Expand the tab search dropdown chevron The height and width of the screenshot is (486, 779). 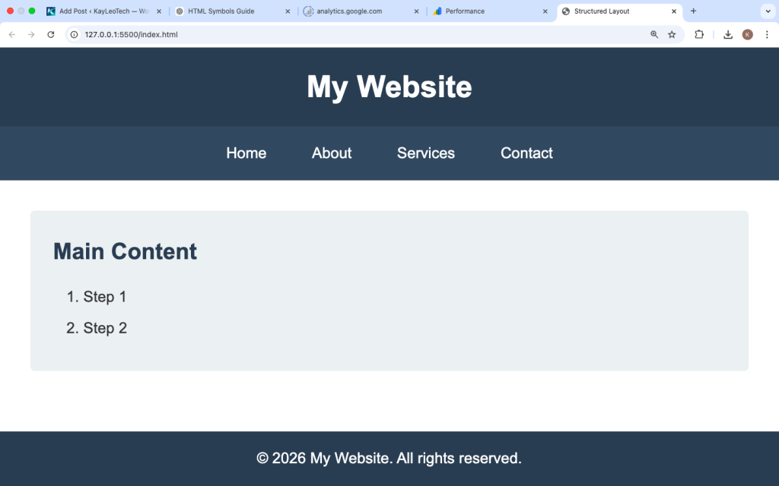pos(768,11)
